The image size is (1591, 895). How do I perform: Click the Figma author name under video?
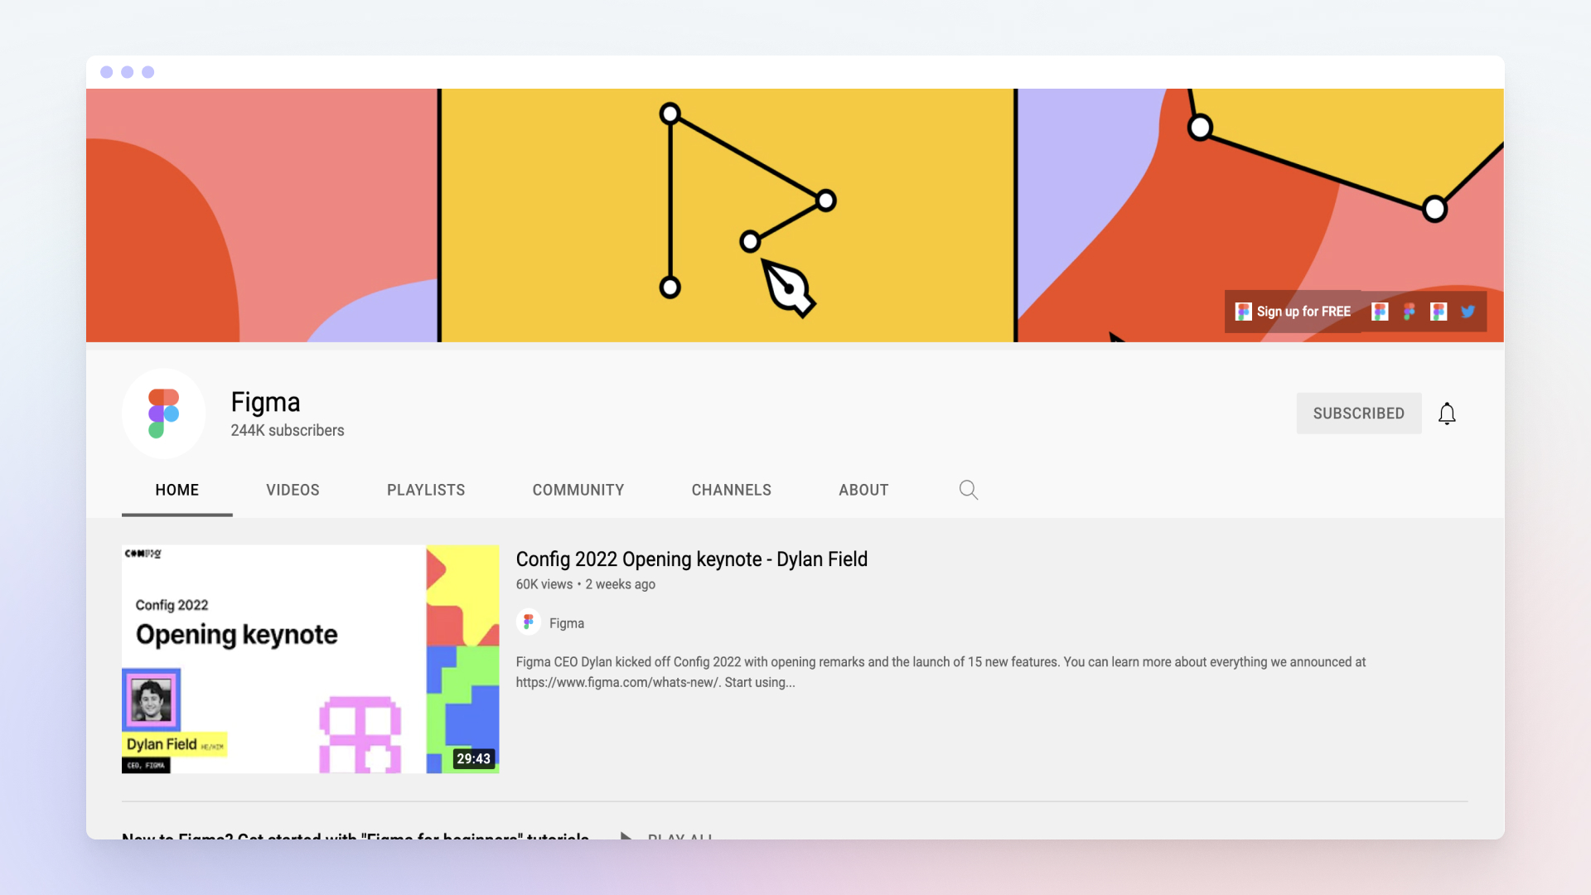click(x=567, y=623)
